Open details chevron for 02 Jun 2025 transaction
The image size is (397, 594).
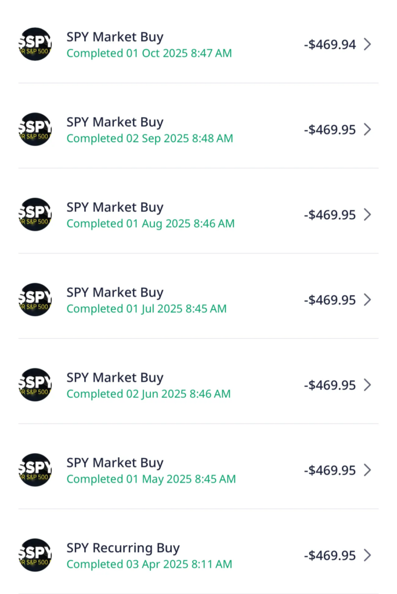click(367, 385)
